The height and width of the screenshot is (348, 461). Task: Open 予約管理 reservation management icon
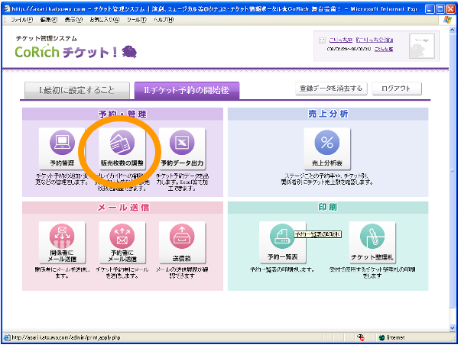tap(61, 143)
